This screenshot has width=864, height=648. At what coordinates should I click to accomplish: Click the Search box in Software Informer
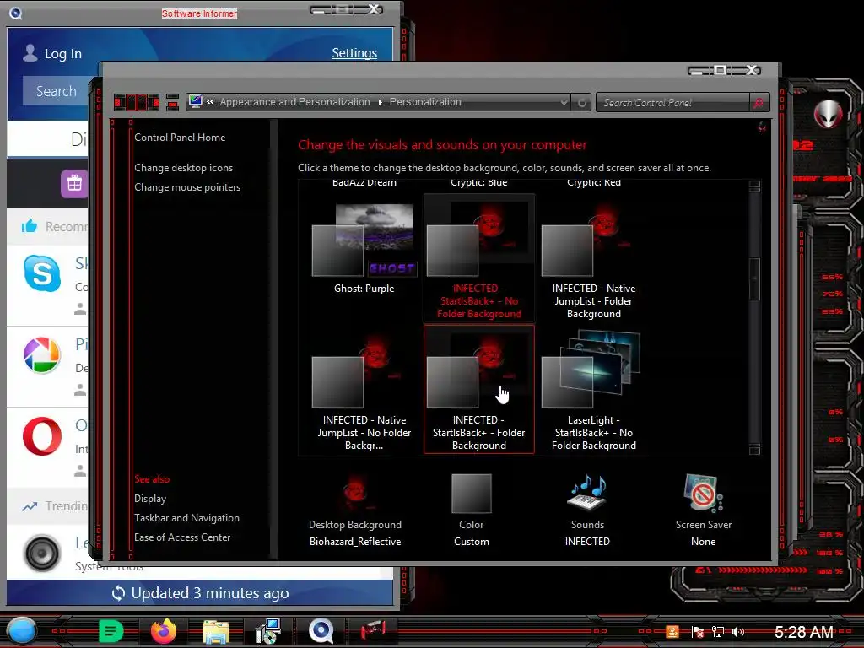(x=56, y=91)
